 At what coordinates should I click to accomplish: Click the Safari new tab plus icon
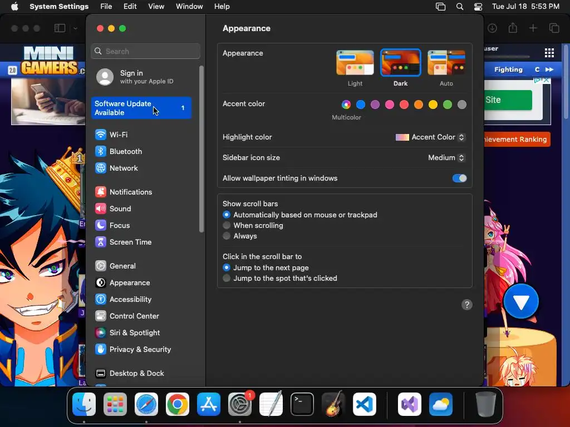(533, 28)
